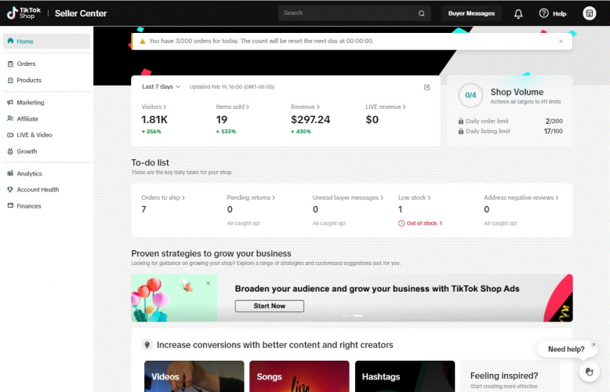The width and height of the screenshot is (610, 392).
Task: Click the Analytics chart icon
Action: click(10, 173)
